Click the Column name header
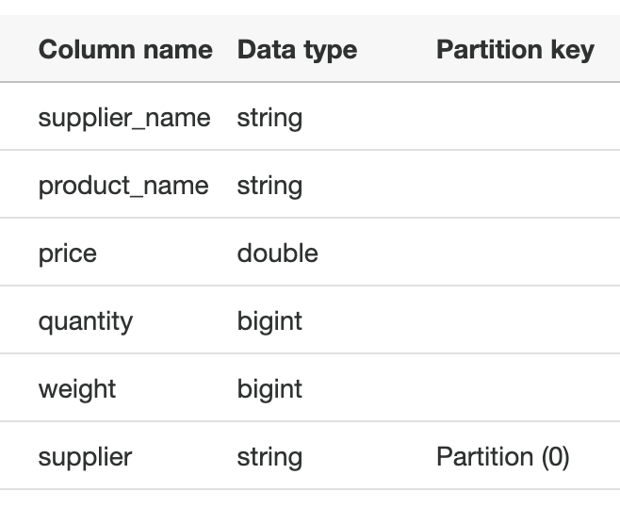Screen dimensions: 620x507 [x=125, y=50]
